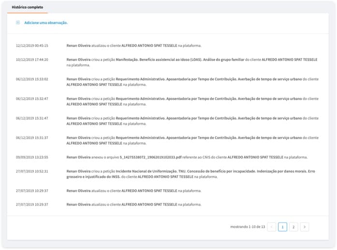Image resolution: width=337 pixels, height=250 pixels.
Task: Click Renan Oliveira in the 12/12/2019 entry
Action: click(78, 45)
